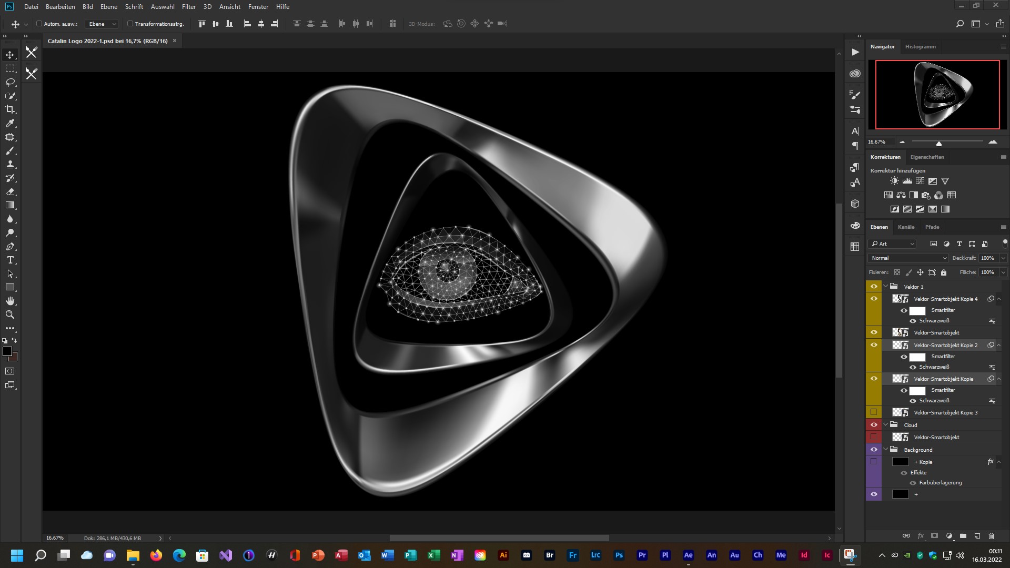Show the Vektor-Smartobjekt Kopie 3 layer

tap(874, 412)
